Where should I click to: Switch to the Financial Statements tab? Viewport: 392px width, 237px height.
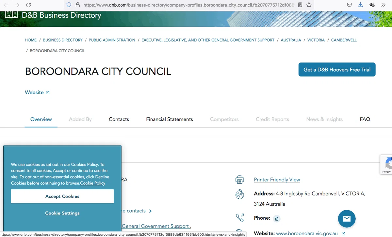pos(170,119)
